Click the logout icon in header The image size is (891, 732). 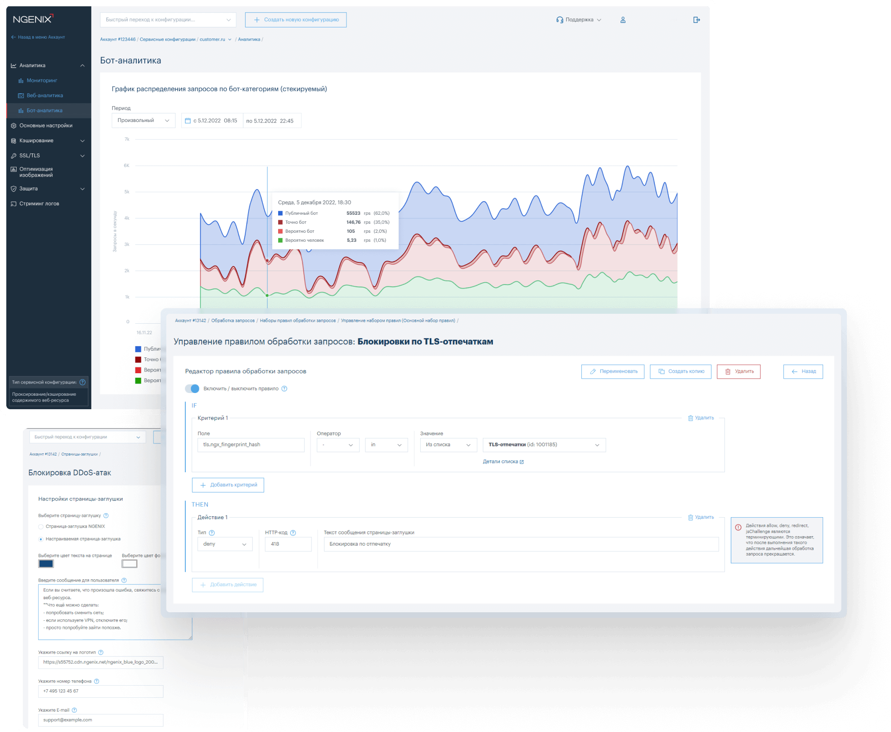(x=696, y=20)
